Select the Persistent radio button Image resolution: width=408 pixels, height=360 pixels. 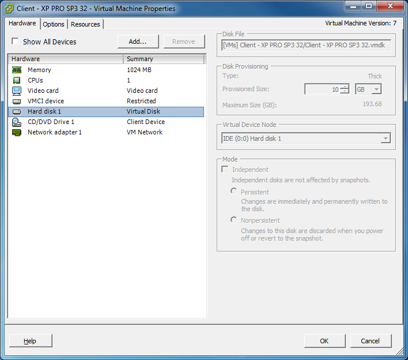point(233,191)
